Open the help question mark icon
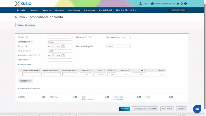Image resolution: width=206 pixels, height=116 pixels. click(x=185, y=4)
